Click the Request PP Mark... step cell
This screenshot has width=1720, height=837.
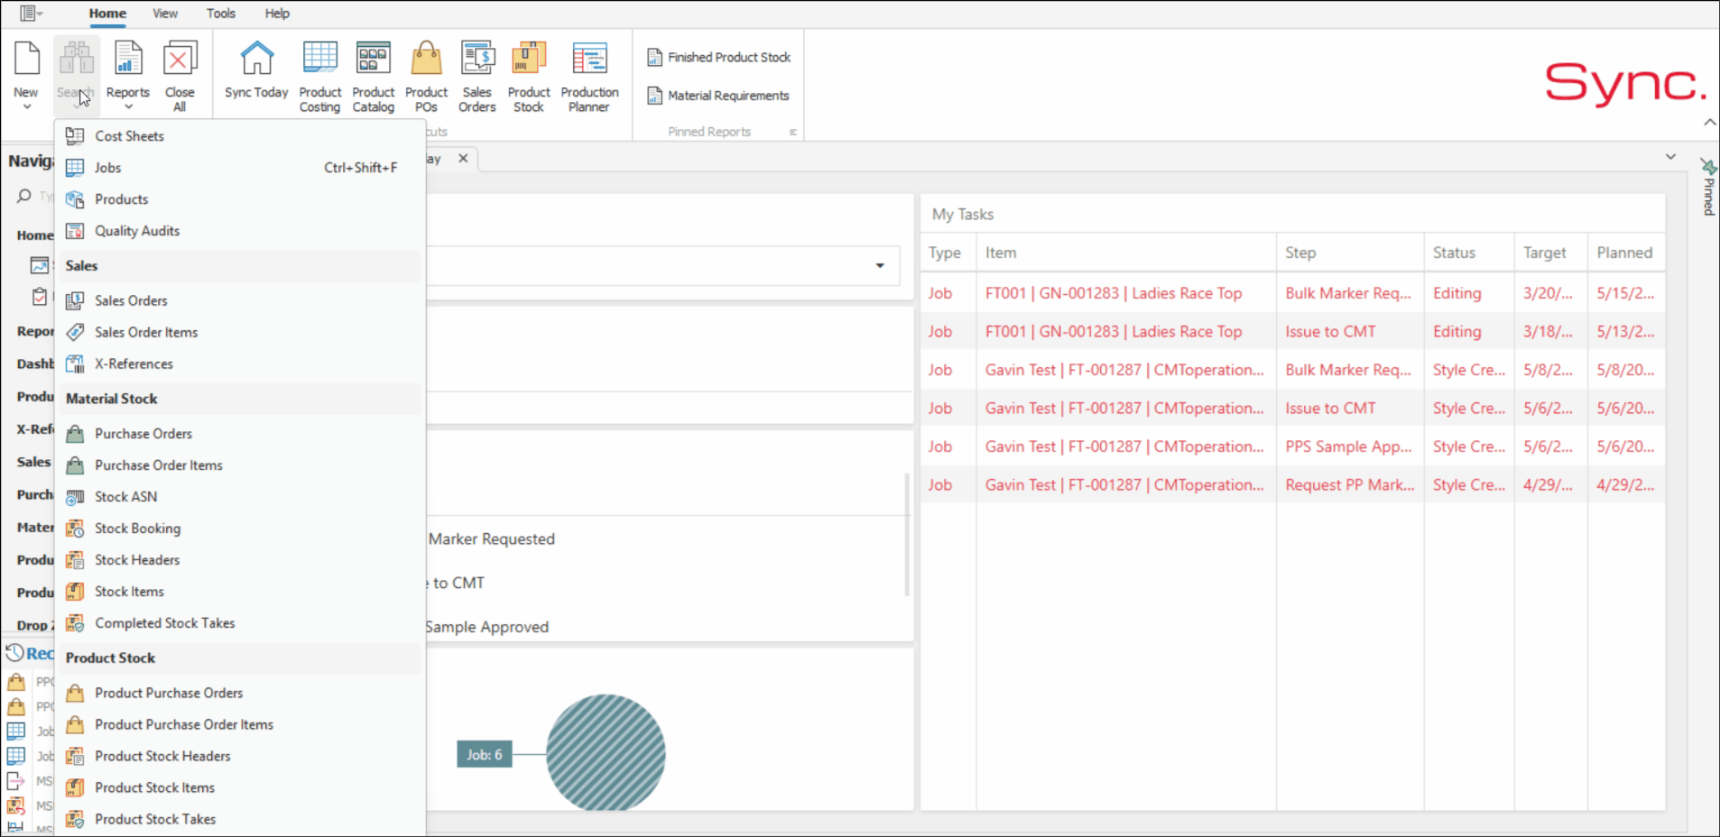click(x=1350, y=485)
